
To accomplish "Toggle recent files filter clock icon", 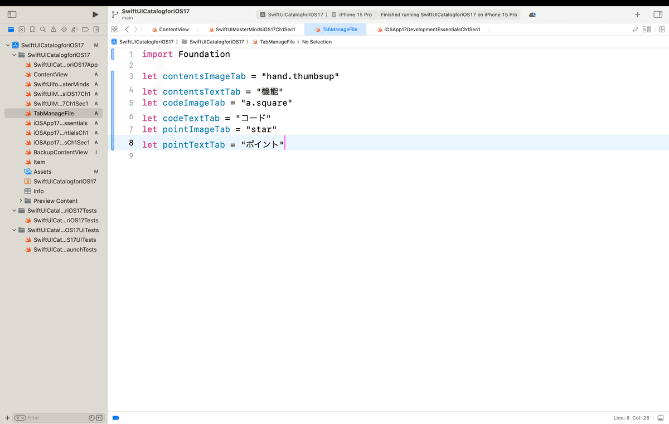I will point(91,417).
